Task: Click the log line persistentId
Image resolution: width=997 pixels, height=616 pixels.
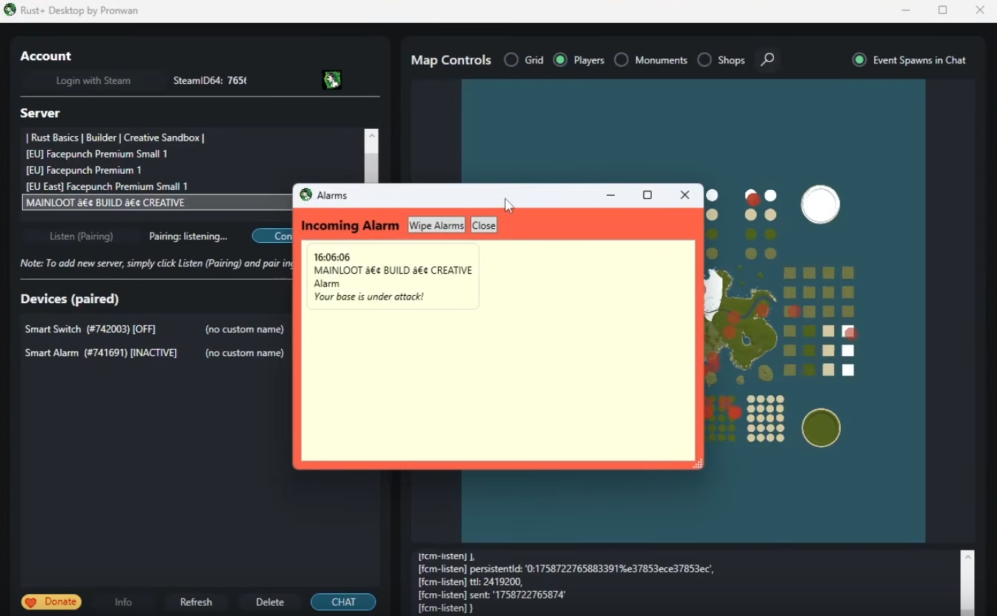Action: (x=566, y=569)
